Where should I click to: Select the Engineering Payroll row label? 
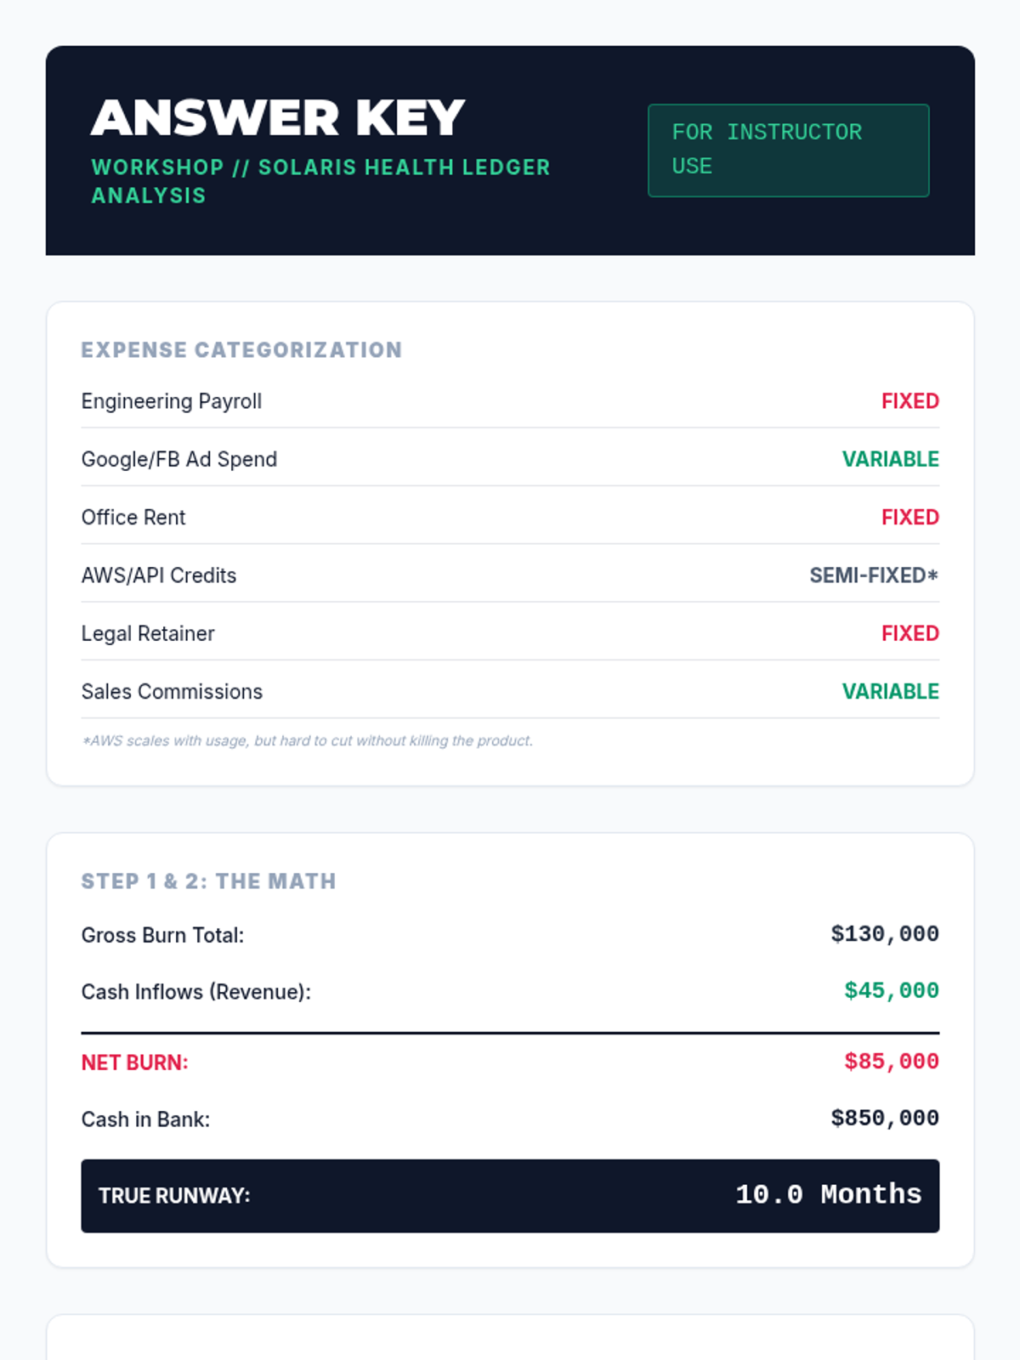(x=172, y=401)
